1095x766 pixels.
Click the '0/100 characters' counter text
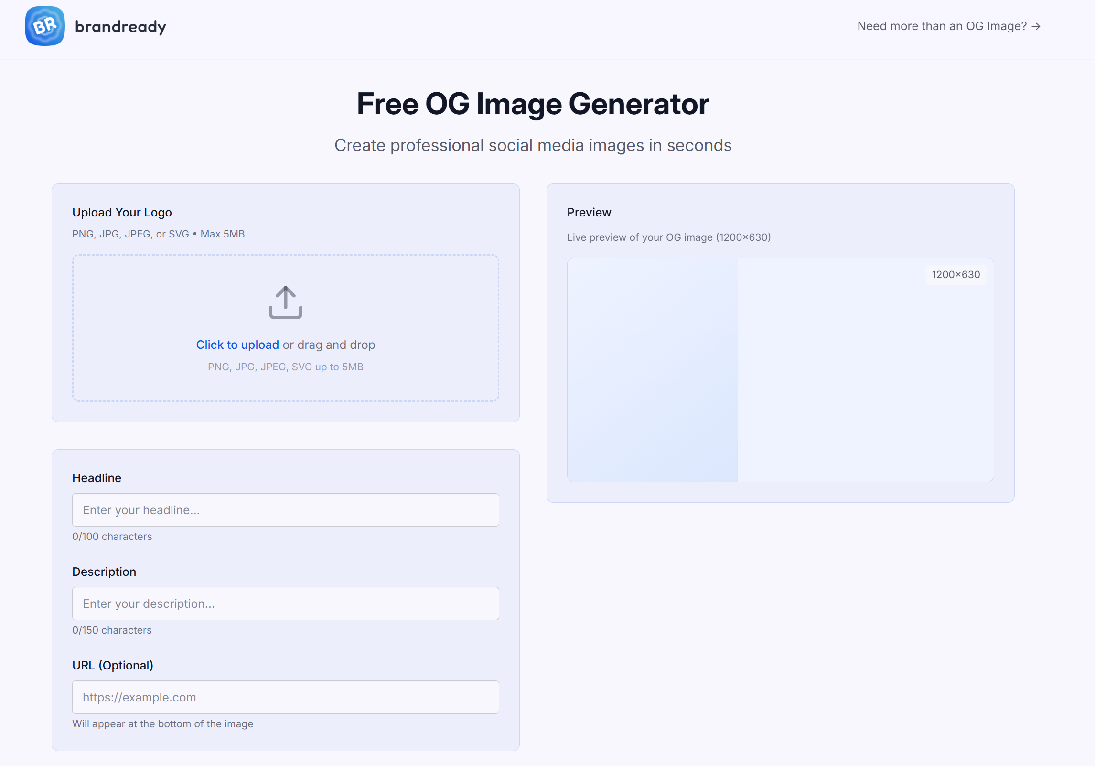coord(112,537)
